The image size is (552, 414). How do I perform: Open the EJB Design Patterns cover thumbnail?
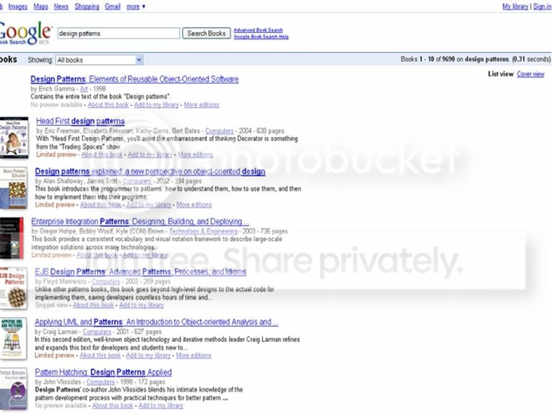click(x=13, y=289)
